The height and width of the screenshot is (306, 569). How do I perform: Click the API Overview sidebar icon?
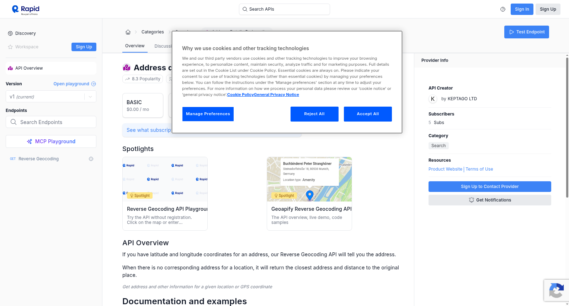[x=10, y=68]
